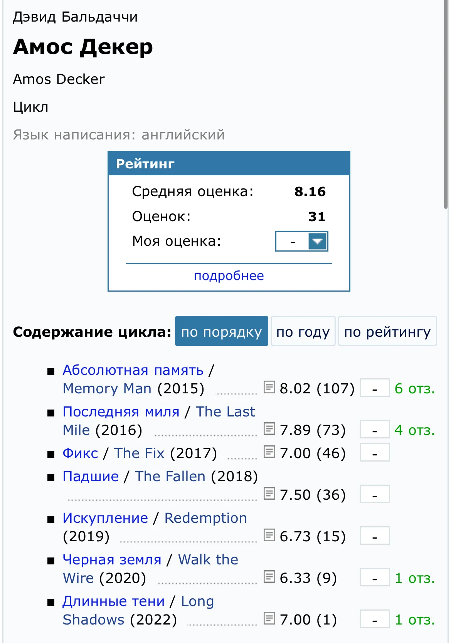The width and height of the screenshot is (451, 643).
Task: Switch sorting to 'по рейтингу'
Action: [387, 331]
